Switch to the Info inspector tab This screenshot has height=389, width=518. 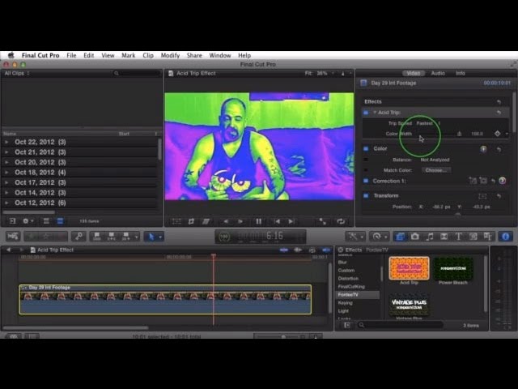(461, 73)
